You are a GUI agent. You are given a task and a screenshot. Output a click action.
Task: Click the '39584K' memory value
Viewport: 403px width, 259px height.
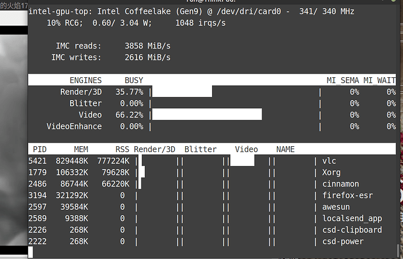[x=74, y=207]
